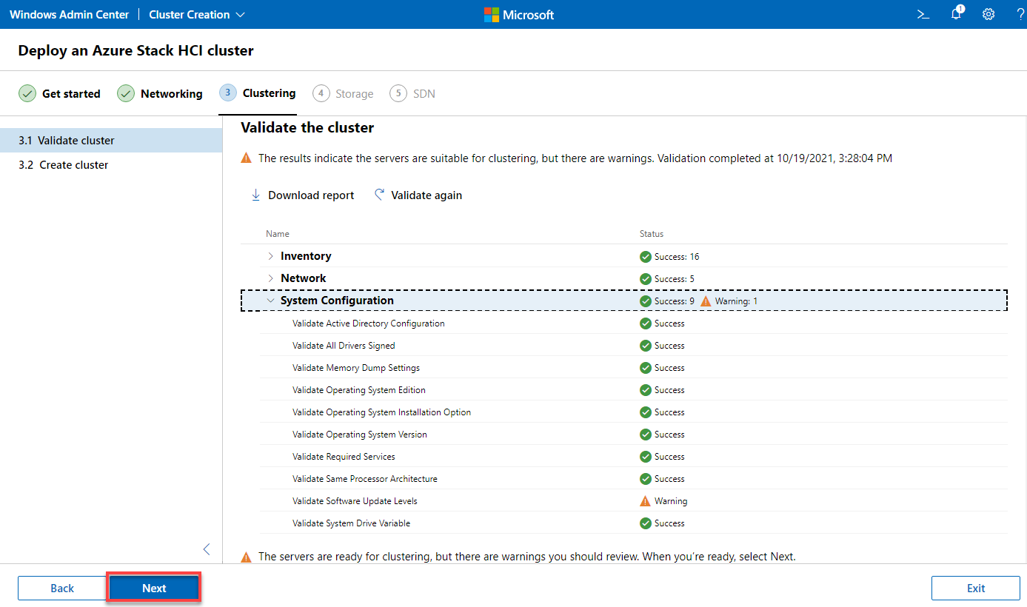Expand the Network group
1027x607 pixels.
pyautogui.click(x=270, y=278)
